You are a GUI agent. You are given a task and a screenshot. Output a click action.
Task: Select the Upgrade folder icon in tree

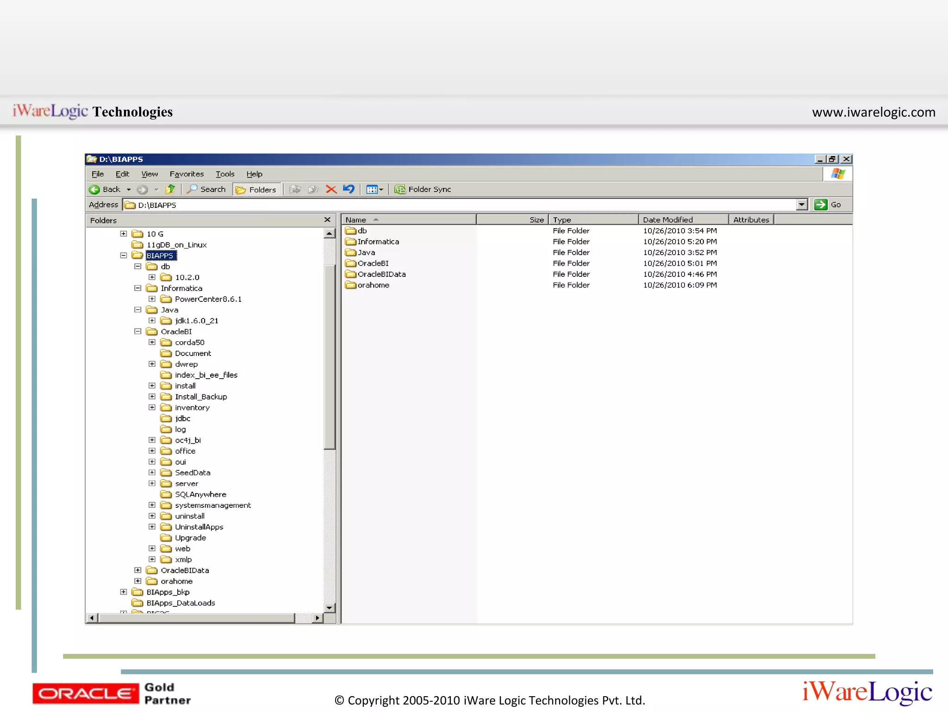(x=166, y=538)
